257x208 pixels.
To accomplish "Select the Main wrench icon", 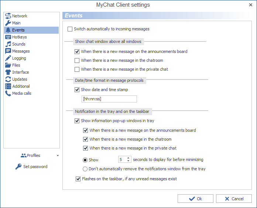I will click(x=8, y=23).
